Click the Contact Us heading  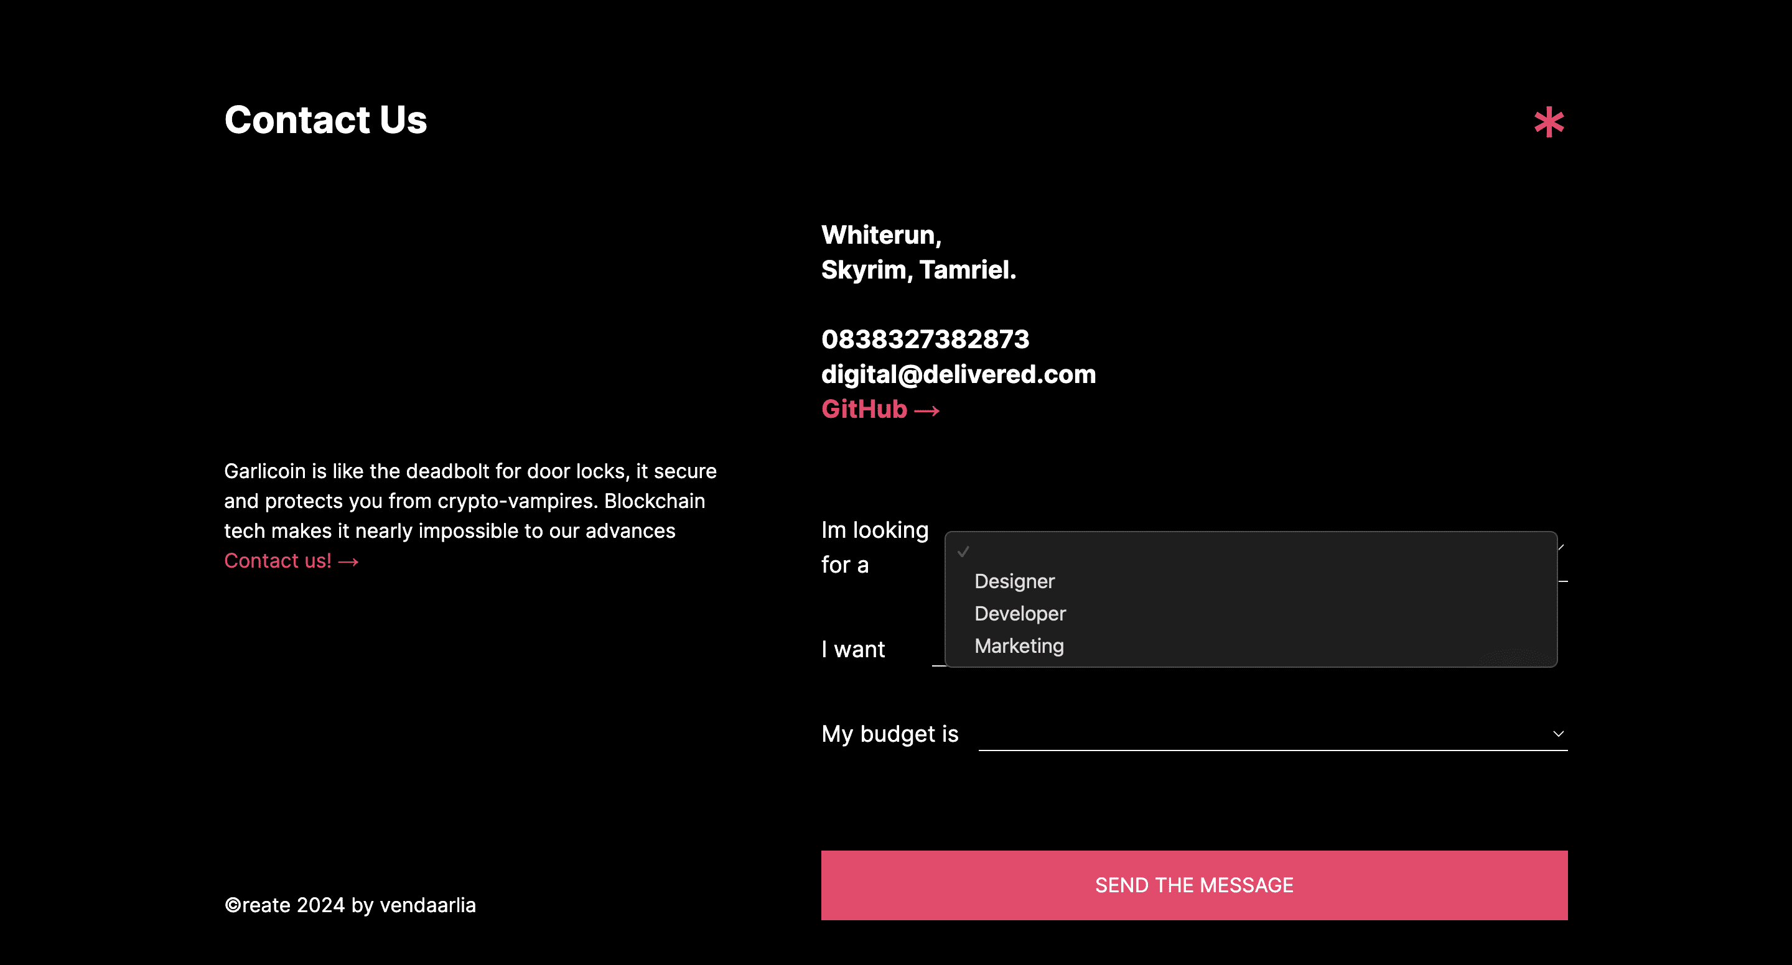325,119
